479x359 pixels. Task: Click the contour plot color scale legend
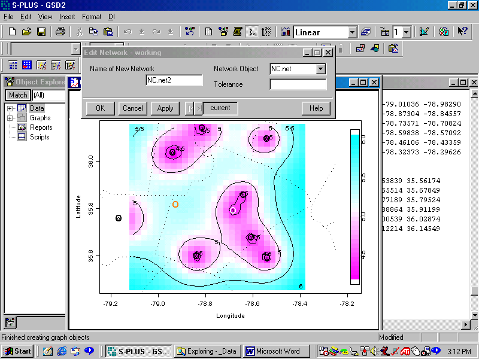click(354, 206)
